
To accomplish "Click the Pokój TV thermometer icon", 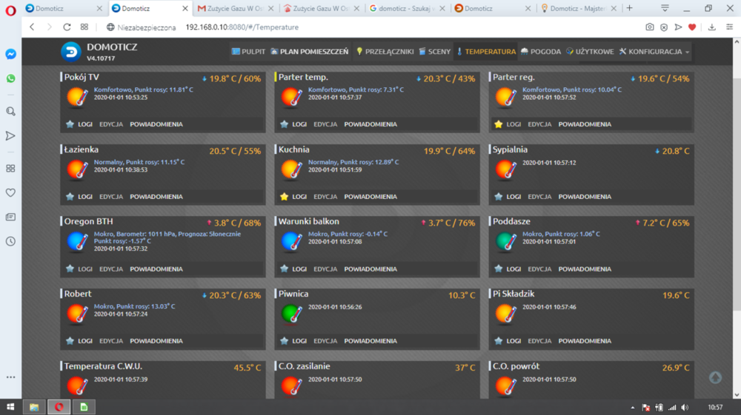I will coord(77,97).
